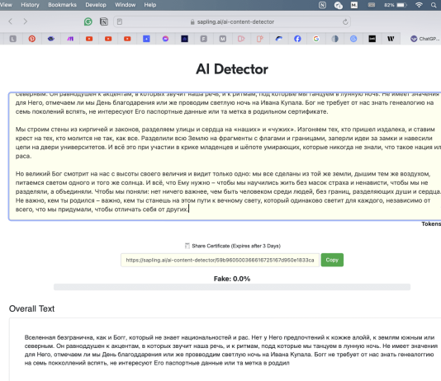This screenshot has height=381, width=441.
Task: Switch to the pinned Messenger tab
Action: click(x=165, y=39)
